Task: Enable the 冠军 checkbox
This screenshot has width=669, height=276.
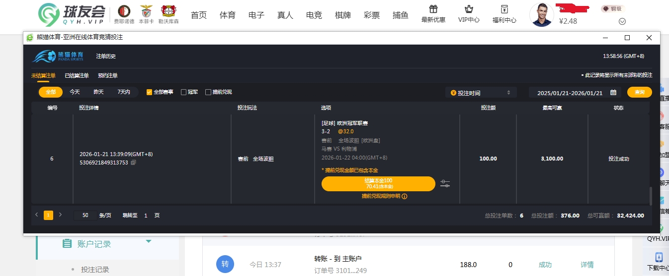Action: point(183,92)
